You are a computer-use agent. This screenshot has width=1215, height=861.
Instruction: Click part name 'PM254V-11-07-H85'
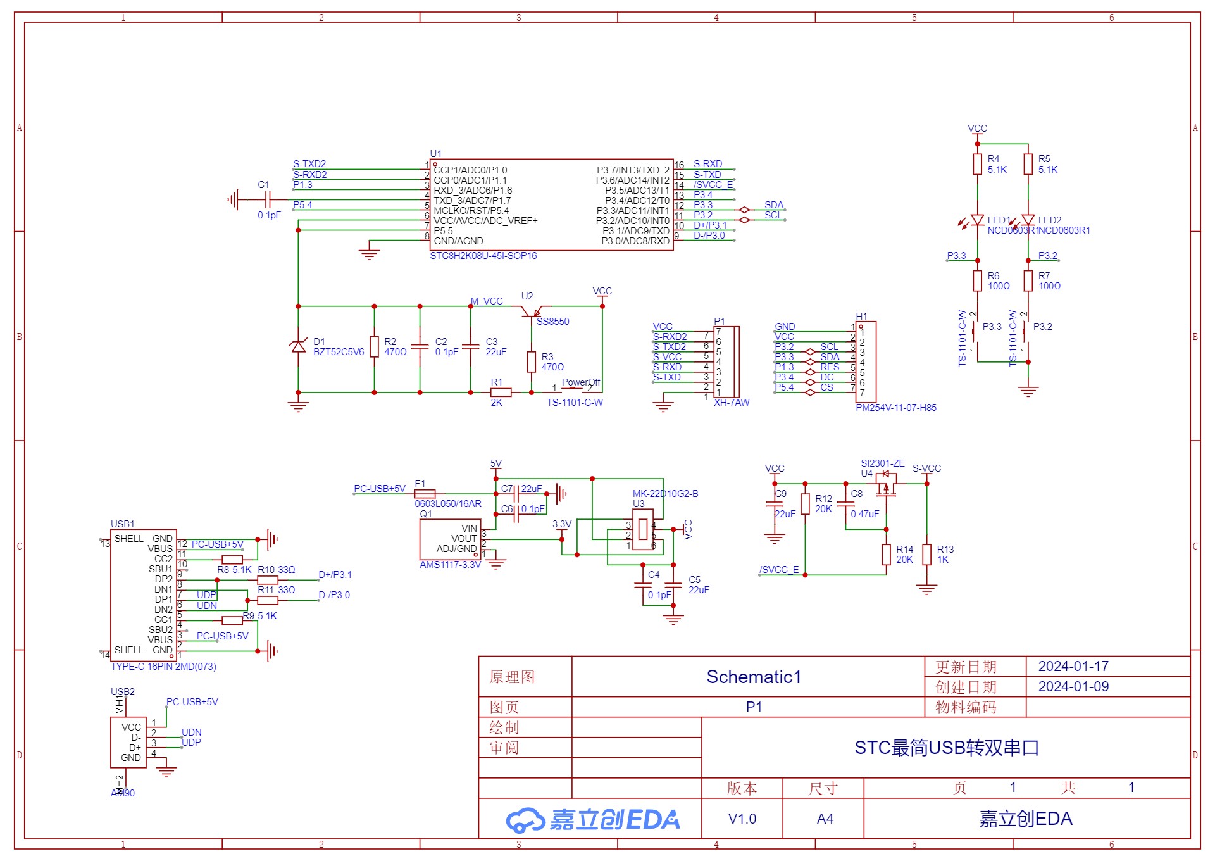coord(896,408)
